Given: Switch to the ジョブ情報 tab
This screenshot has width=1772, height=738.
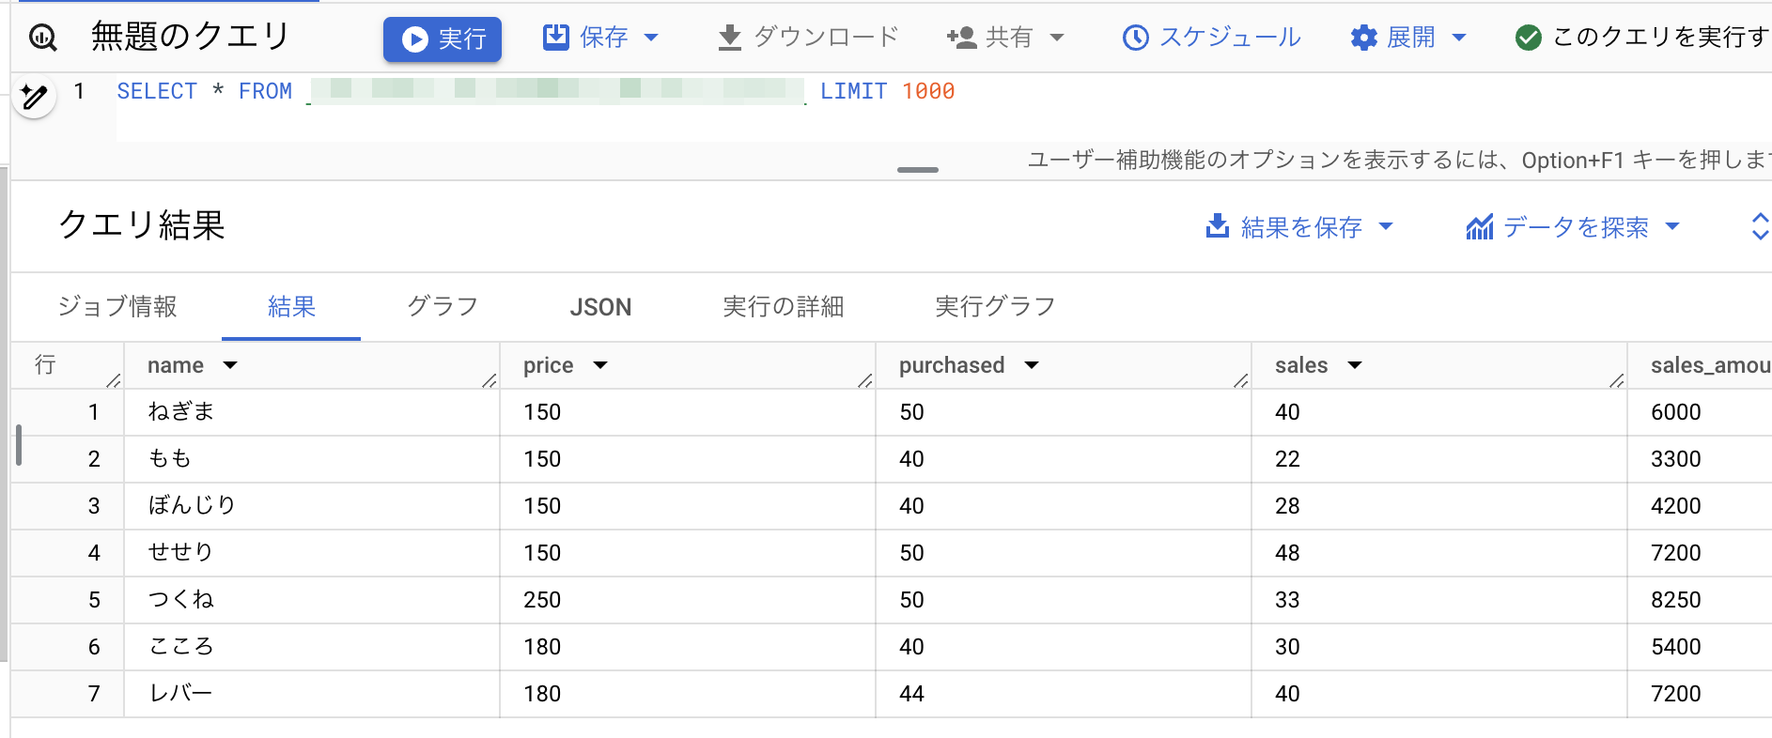Looking at the screenshot, I should point(117,307).
